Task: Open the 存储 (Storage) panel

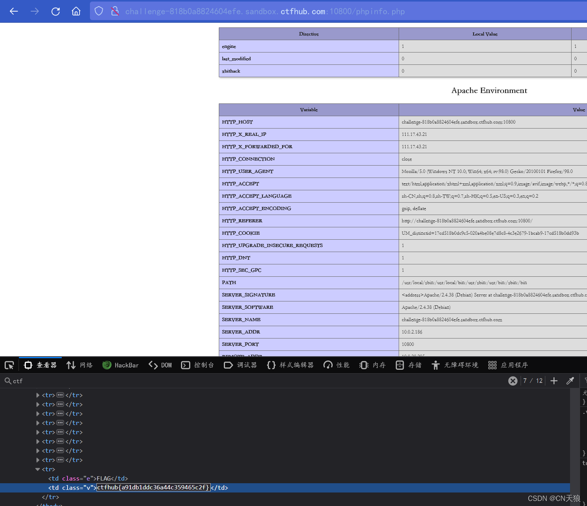Action: (x=409, y=365)
